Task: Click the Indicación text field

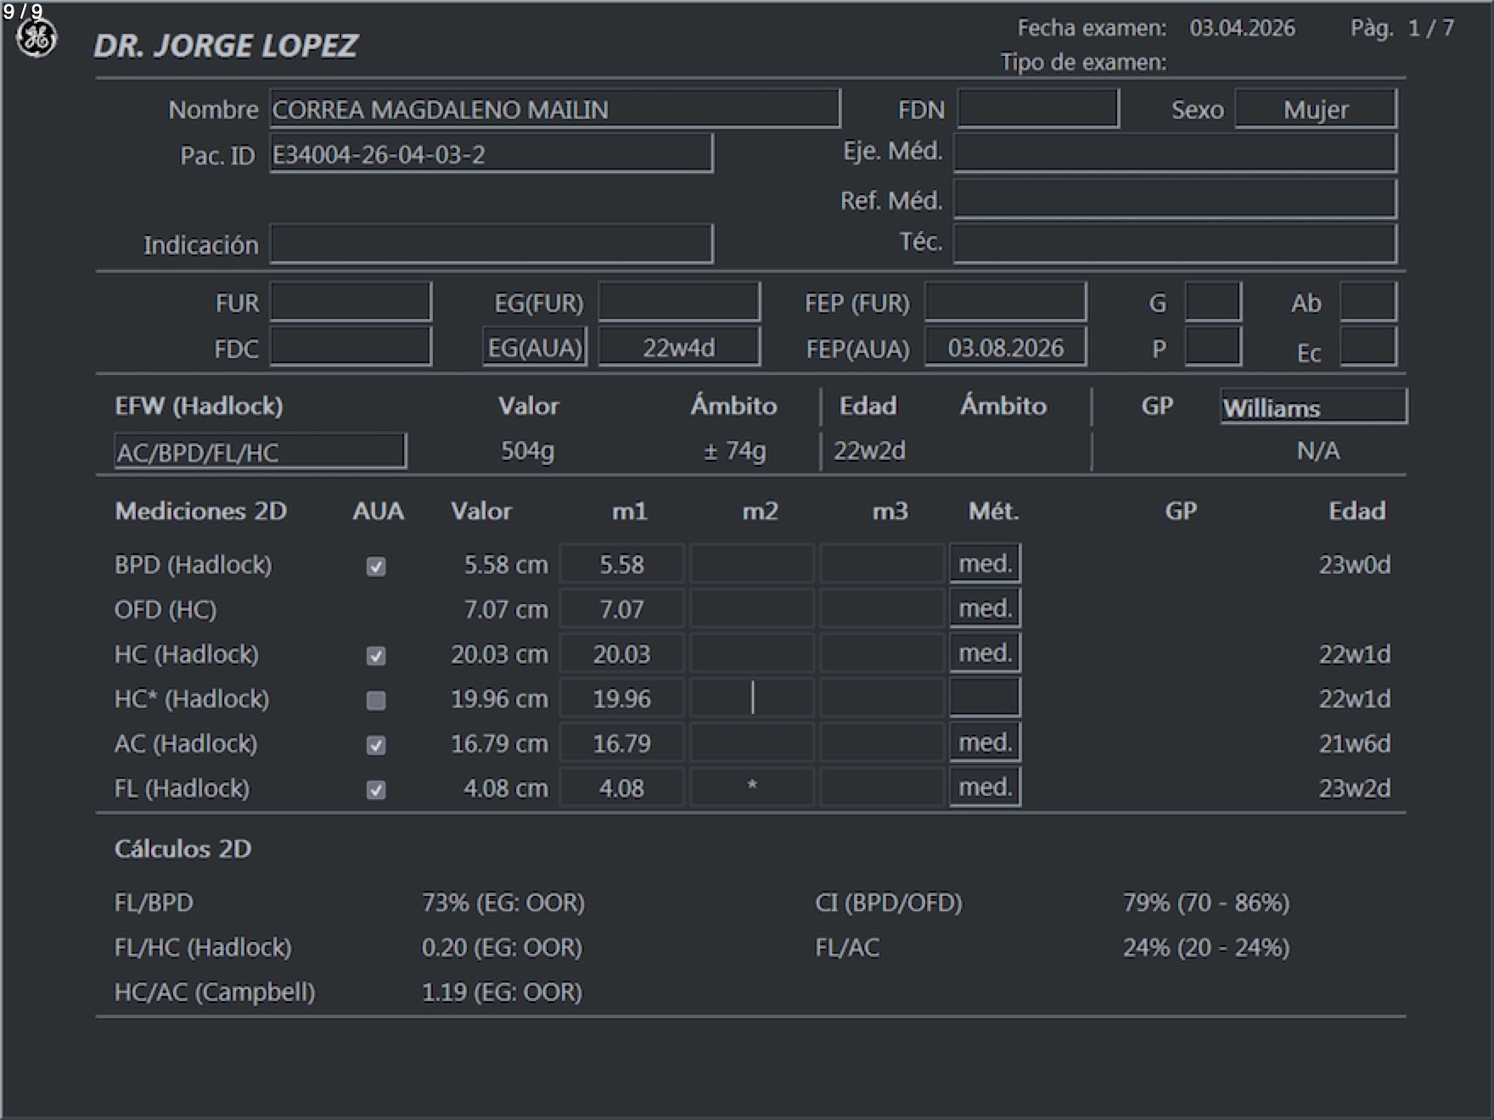Action: 491,244
